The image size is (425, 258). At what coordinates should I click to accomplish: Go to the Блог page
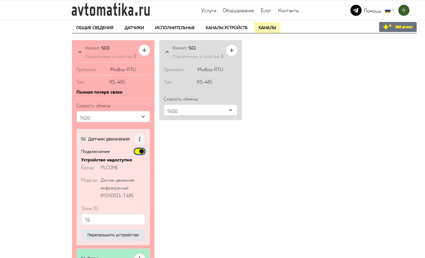[x=266, y=11]
